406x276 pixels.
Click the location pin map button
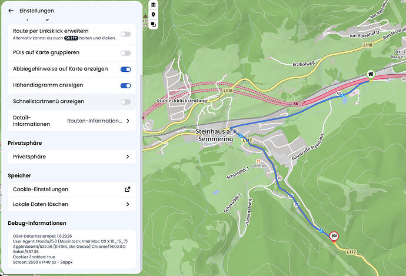pos(154,15)
